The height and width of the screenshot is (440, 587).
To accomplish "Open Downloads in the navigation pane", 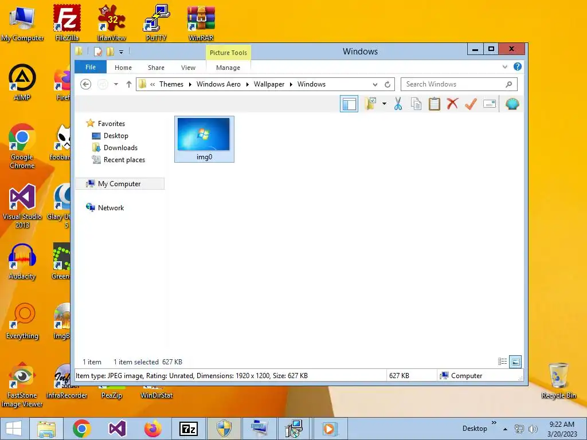I will [120, 147].
